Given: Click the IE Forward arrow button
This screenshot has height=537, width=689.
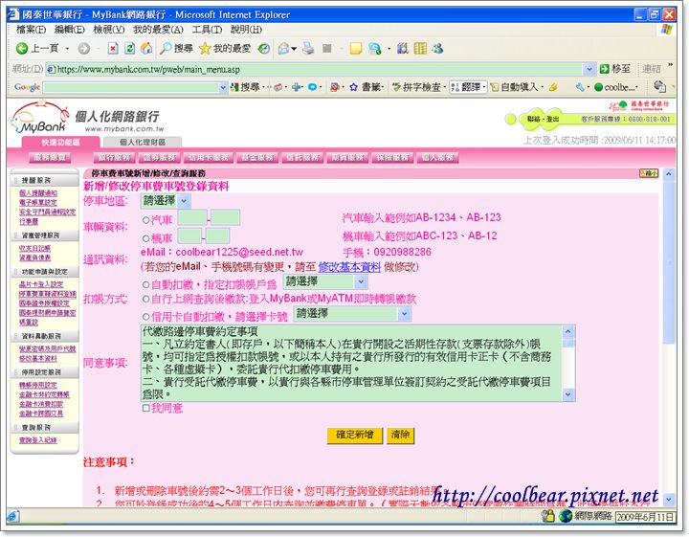Looking at the screenshot, I should tap(83, 48).
